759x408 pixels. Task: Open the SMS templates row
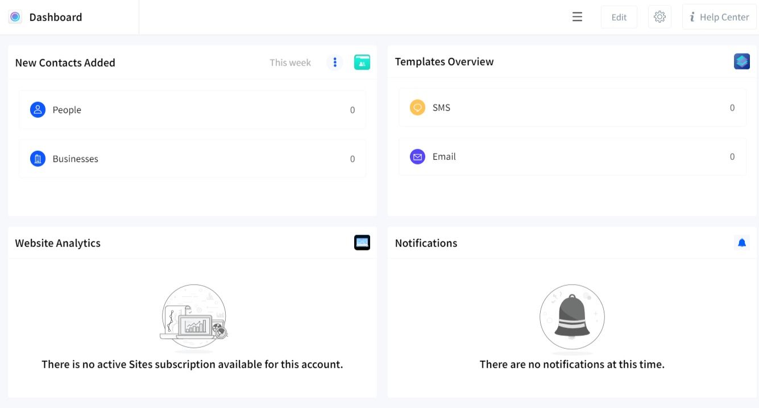[x=573, y=108]
